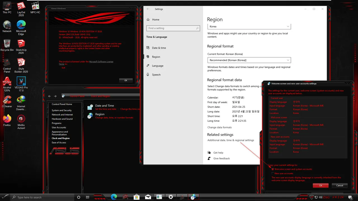358x201 pixels.
Task: Open Control Panel desktop shortcut
Action: pyautogui.click(x=7, y=65)
